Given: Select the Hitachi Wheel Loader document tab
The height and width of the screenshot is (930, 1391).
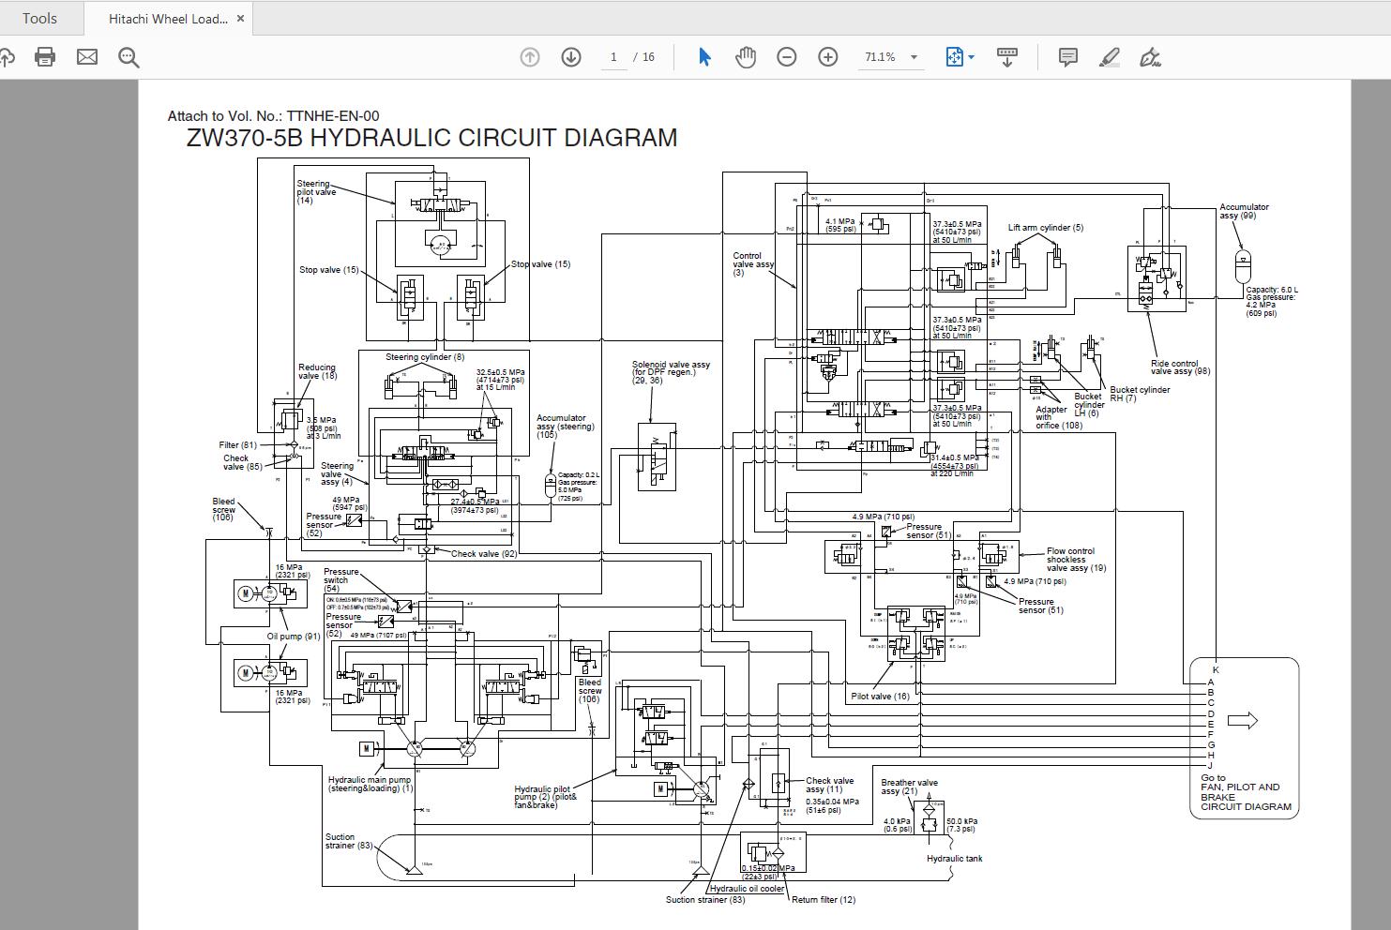Looking at the screenshot, I should pos(164,17).
